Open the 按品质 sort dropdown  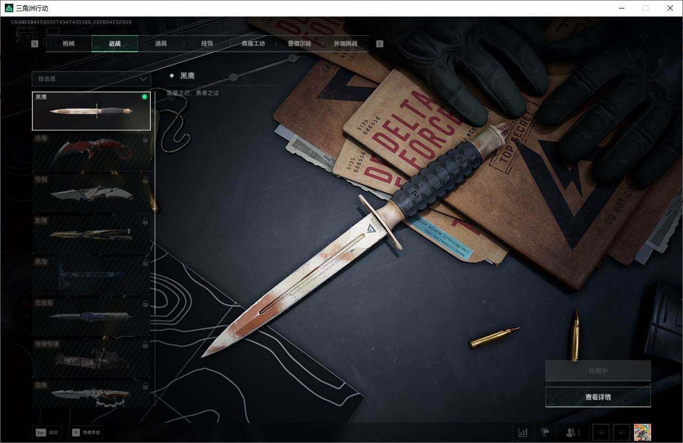91,79
